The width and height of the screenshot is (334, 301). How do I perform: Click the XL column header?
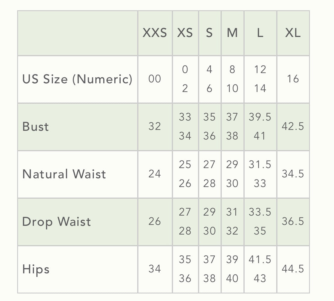coord(293,33)
